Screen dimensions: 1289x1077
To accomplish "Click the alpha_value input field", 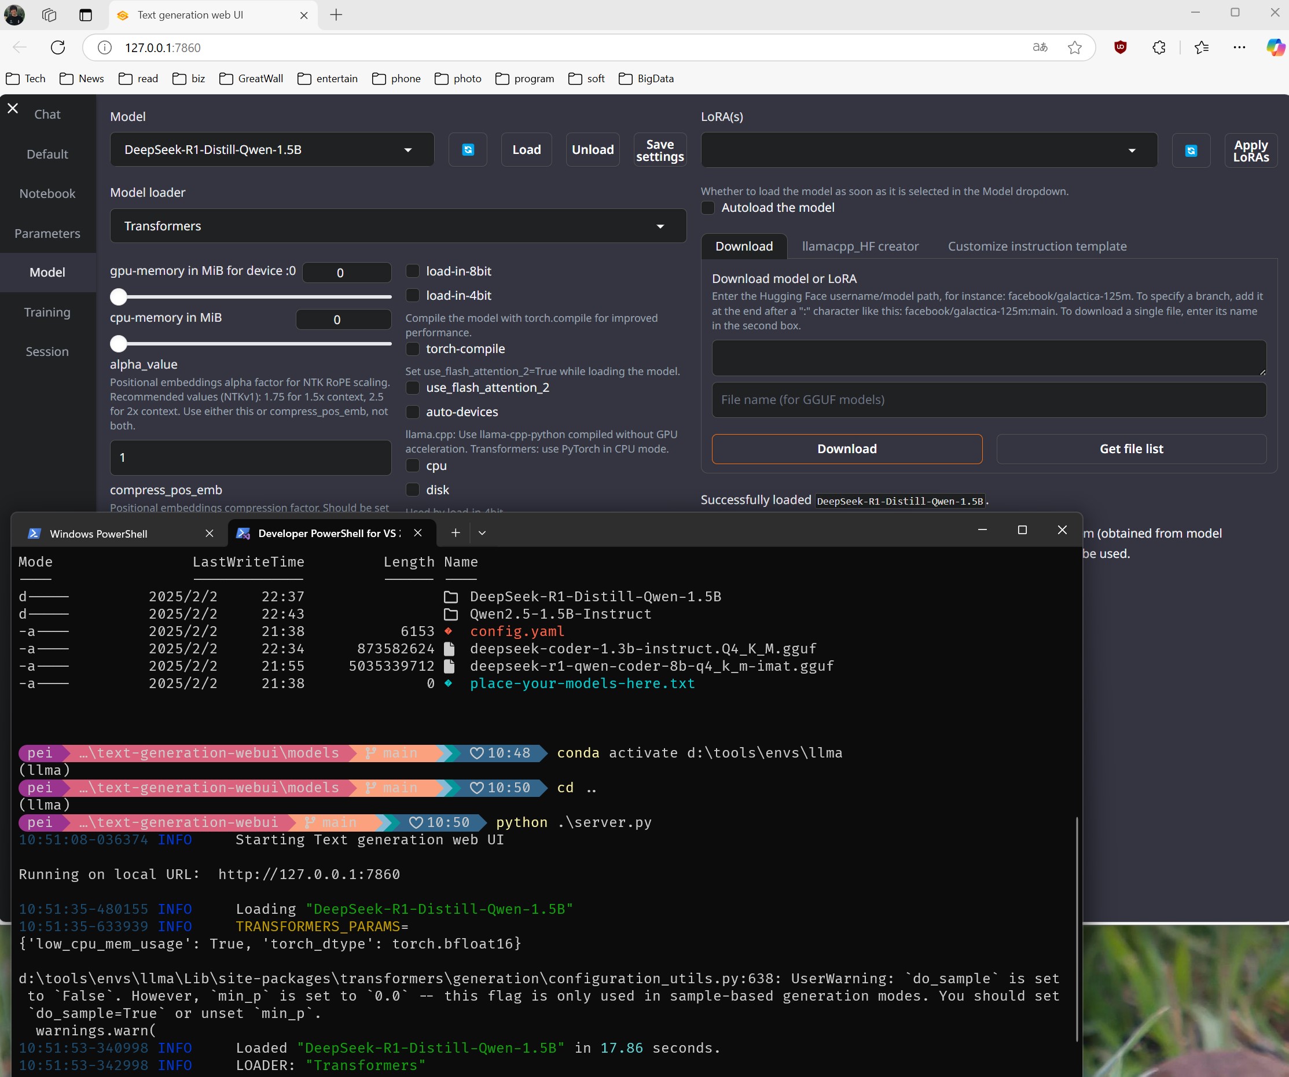I will tap(251, 457).
